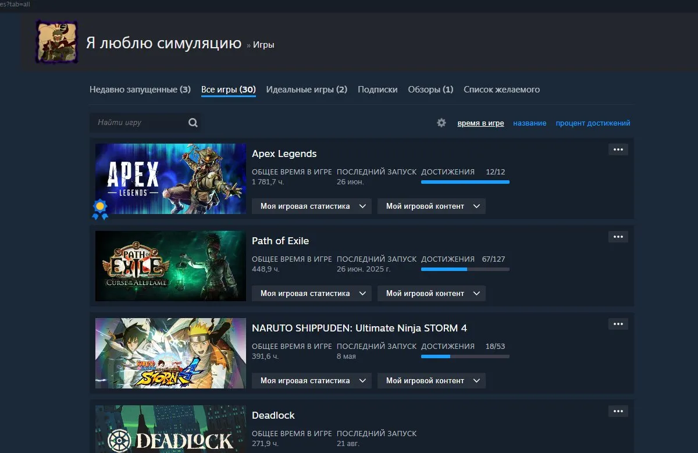Click NARUTO achievements progress bar

point(465,356)
